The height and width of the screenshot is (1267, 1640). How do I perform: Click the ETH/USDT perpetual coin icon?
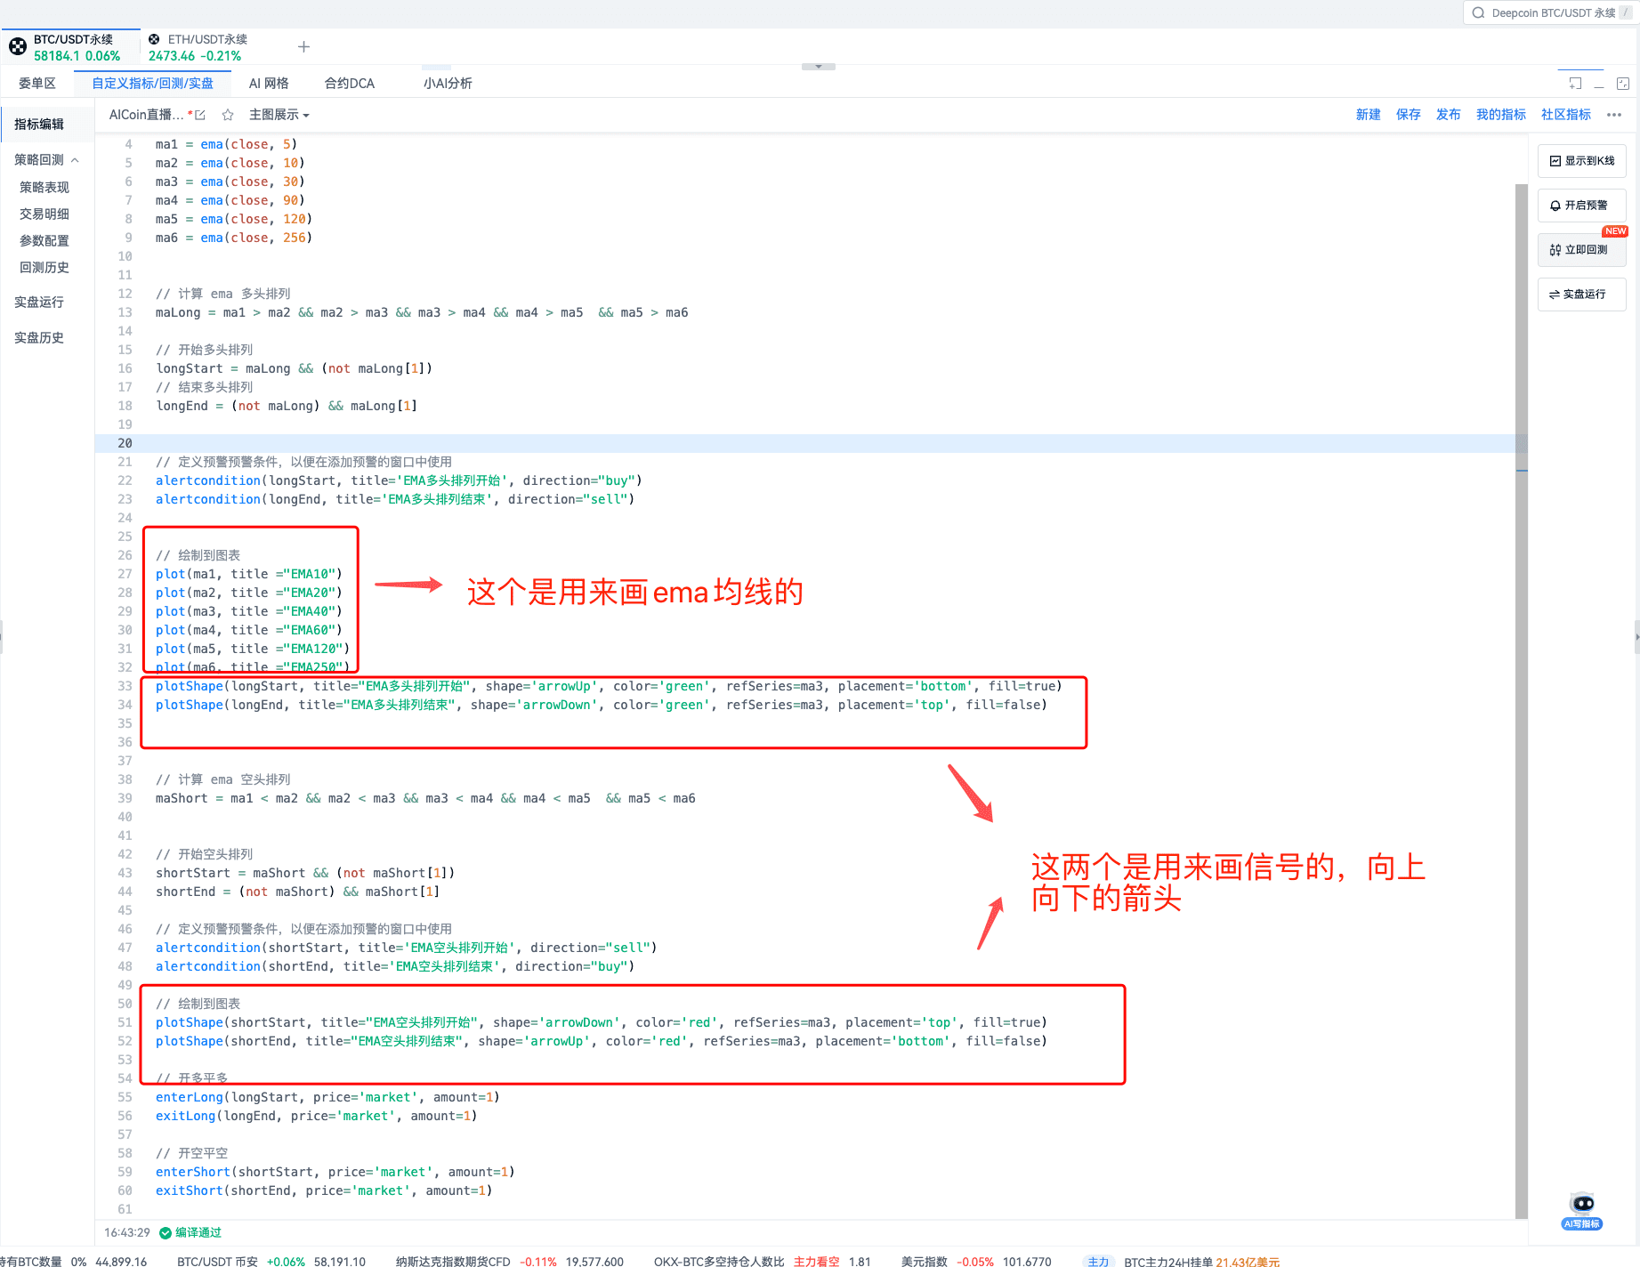coord(154,39)
